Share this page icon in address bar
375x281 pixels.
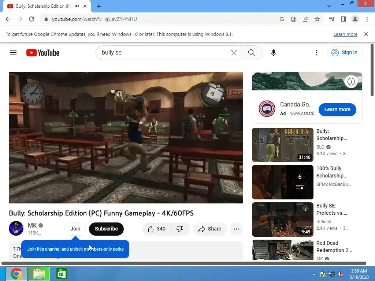[305, 19]
